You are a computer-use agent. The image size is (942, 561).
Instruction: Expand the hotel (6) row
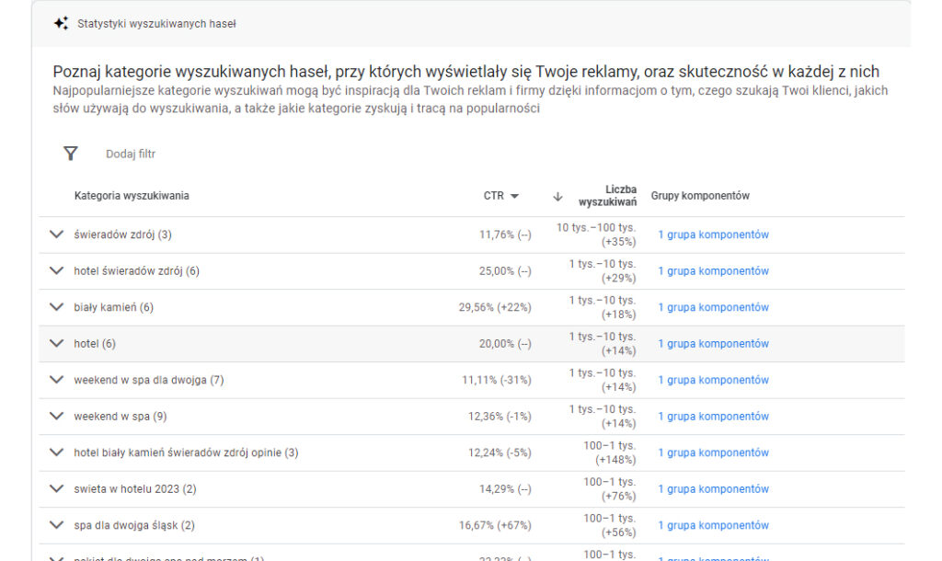(x=56, y=344)
